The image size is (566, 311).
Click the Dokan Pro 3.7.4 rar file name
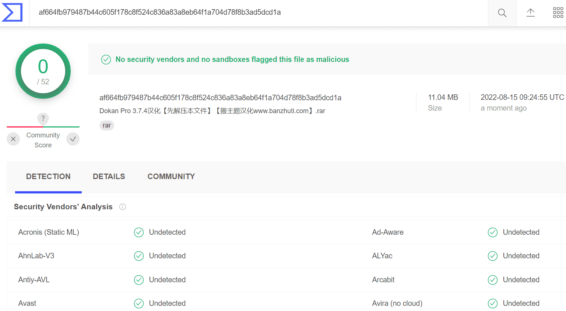[212, 111]
